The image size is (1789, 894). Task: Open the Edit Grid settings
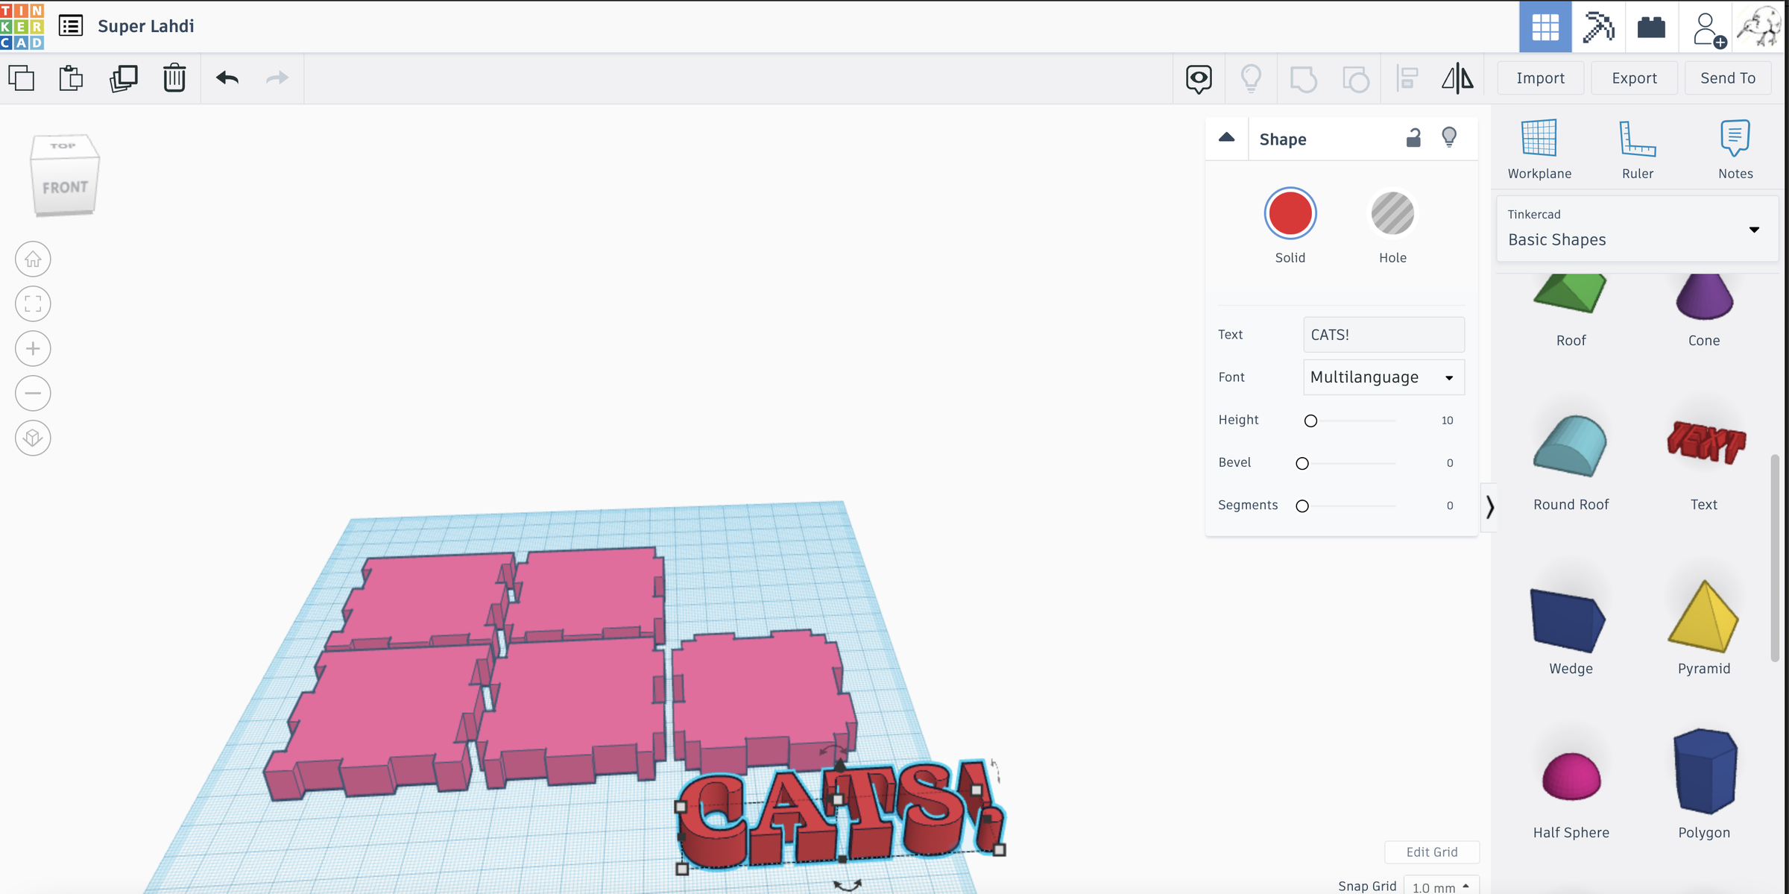tap(1431, 851)
